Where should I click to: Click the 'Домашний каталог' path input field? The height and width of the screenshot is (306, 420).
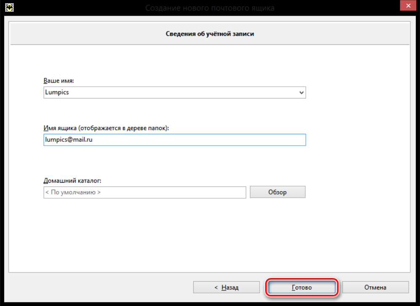point(144,192)
